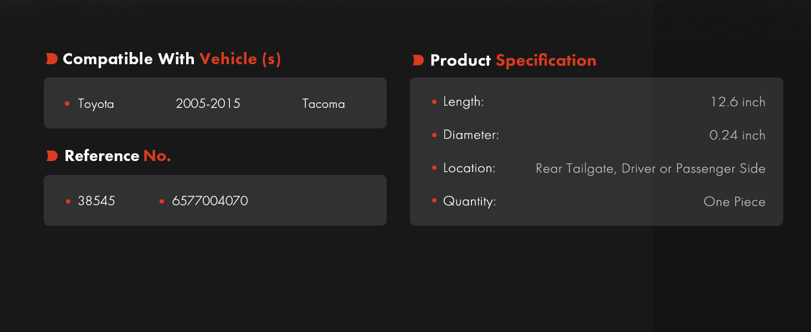Select reference number 6577004070
811x332 pixels.
pos(210,201)
